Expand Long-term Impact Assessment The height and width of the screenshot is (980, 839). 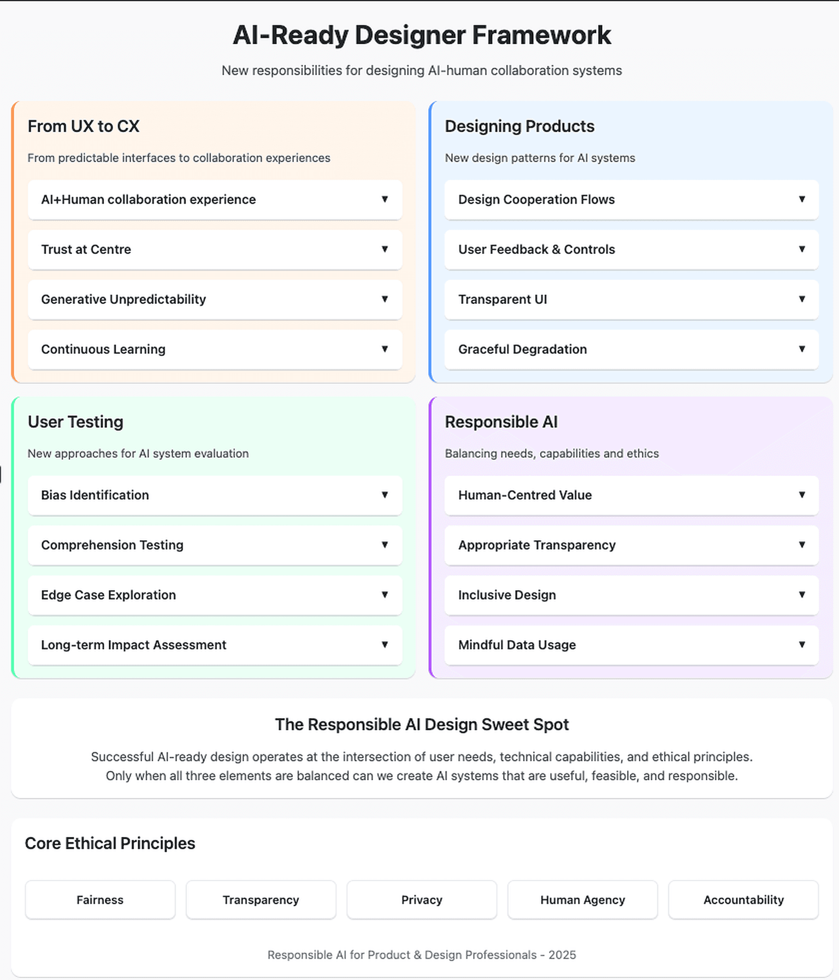click(x=215, y=645)
